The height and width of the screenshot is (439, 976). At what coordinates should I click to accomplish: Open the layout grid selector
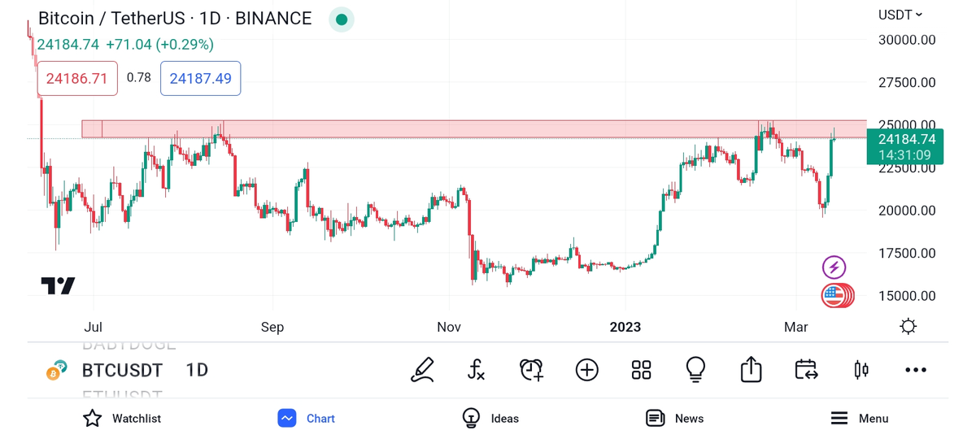(x=641, y=370)
